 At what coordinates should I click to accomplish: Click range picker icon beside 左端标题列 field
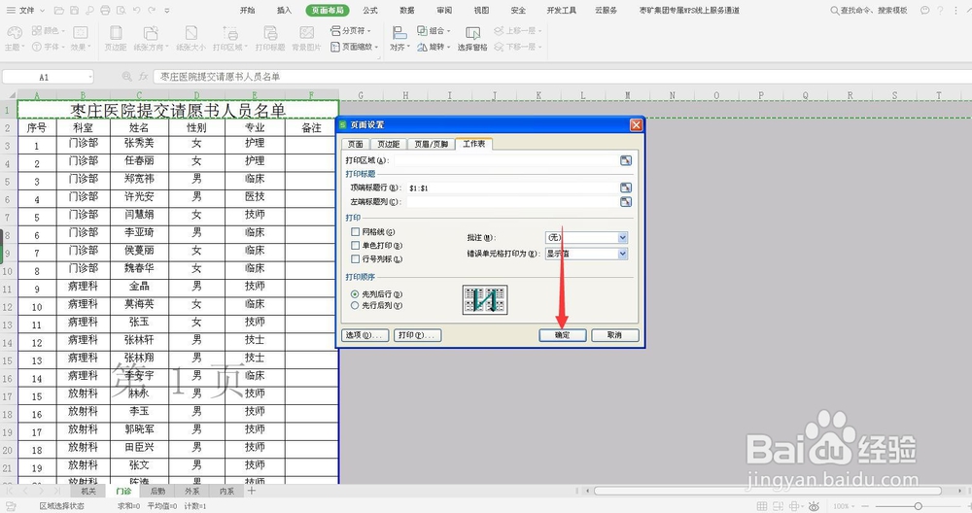(x=625, y=202)
